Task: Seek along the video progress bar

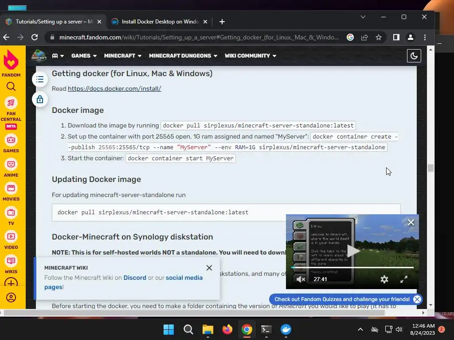Action: (x=352, y=268)
